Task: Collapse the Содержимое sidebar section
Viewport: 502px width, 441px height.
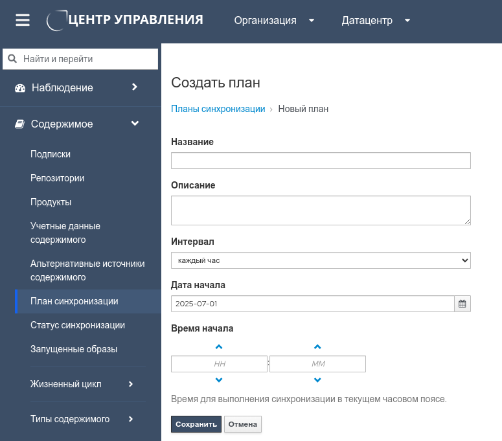Action: tap(135, 124)
